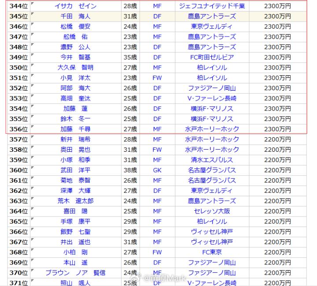This screenshot has width=317, height=286.
Task: Click the セレッソ大阪 team link
Action: pos(212,211)
